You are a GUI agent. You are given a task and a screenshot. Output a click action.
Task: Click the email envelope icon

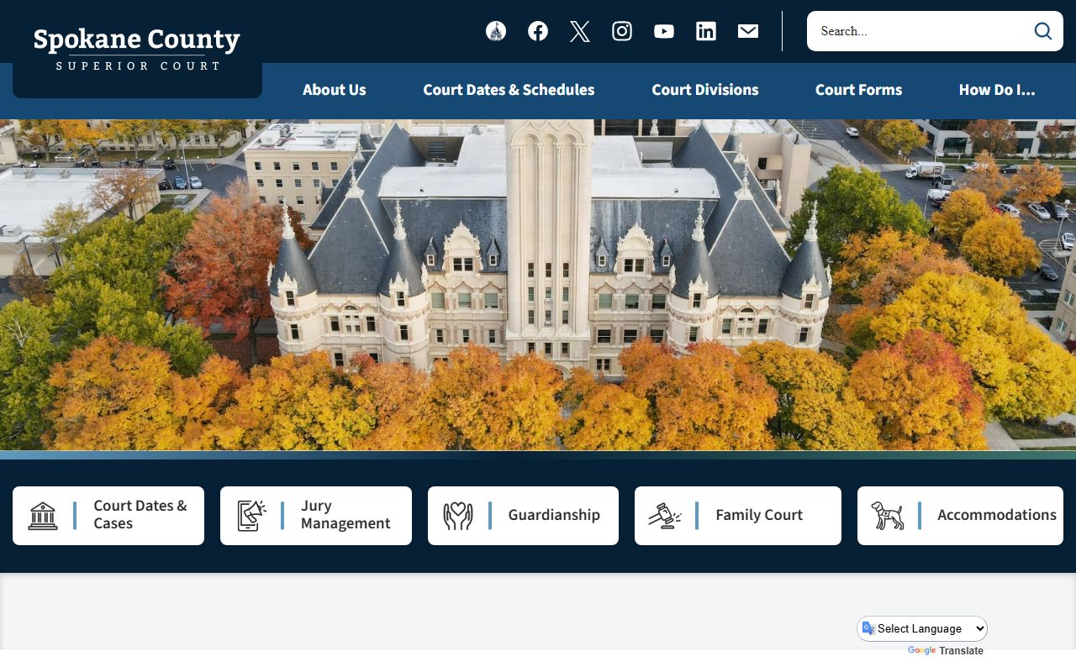pyautogui.click(x=748, y=31)
